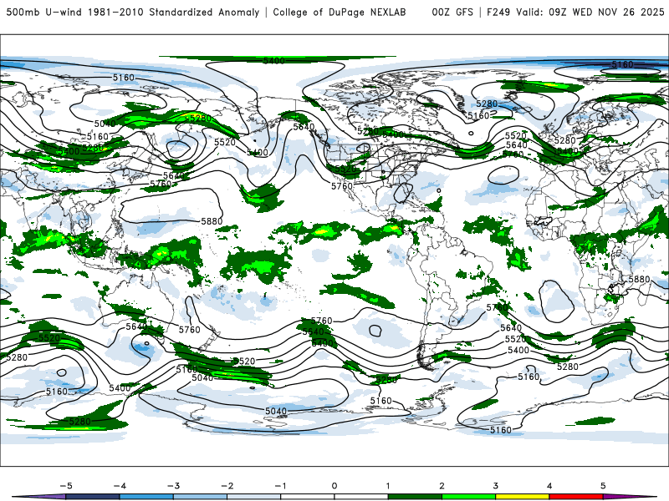The width and height of the screenshot is (669, 501).
Task: Click the bright green 2 to 3 colorbar segment
Action: tap(468, 497)
